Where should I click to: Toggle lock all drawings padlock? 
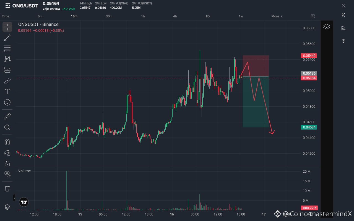coord(7,163)
